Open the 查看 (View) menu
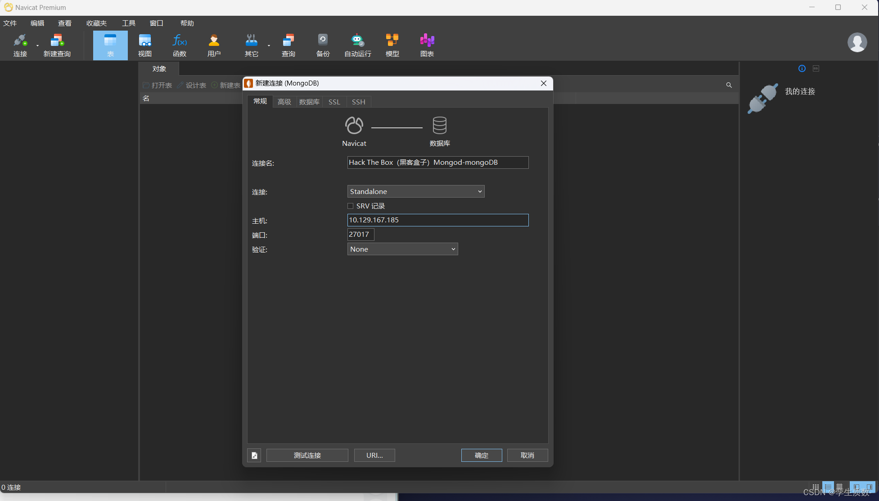This screenshot has height=501, width=879. tap(65, 23)
